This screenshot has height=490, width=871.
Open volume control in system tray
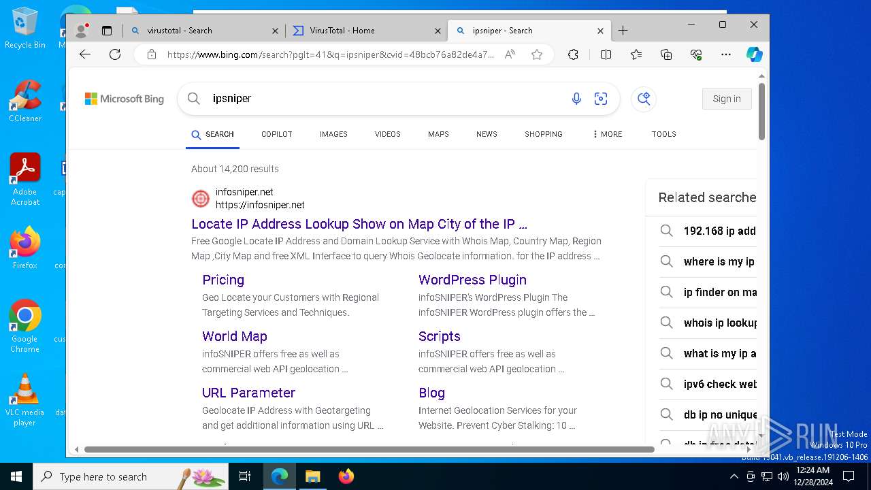click(x=783, y=476)
